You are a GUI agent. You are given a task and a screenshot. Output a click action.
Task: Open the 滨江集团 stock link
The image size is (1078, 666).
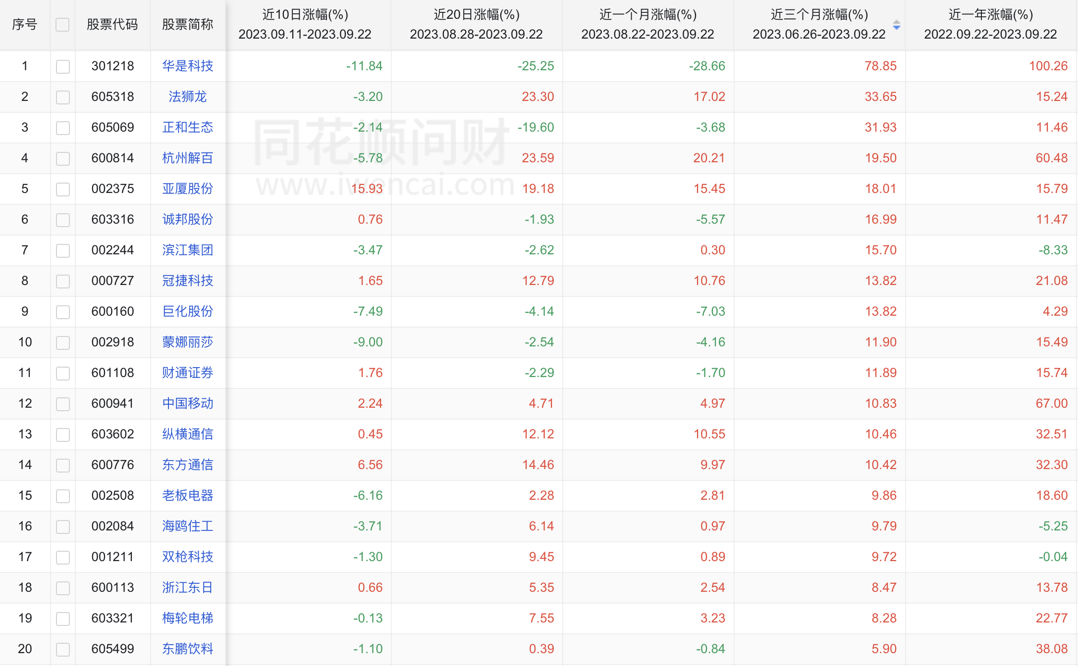188,250
